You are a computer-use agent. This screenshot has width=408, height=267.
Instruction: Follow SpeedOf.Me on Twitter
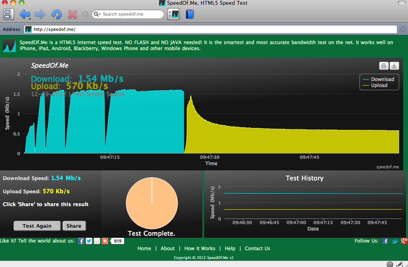(x=395, y=241)
